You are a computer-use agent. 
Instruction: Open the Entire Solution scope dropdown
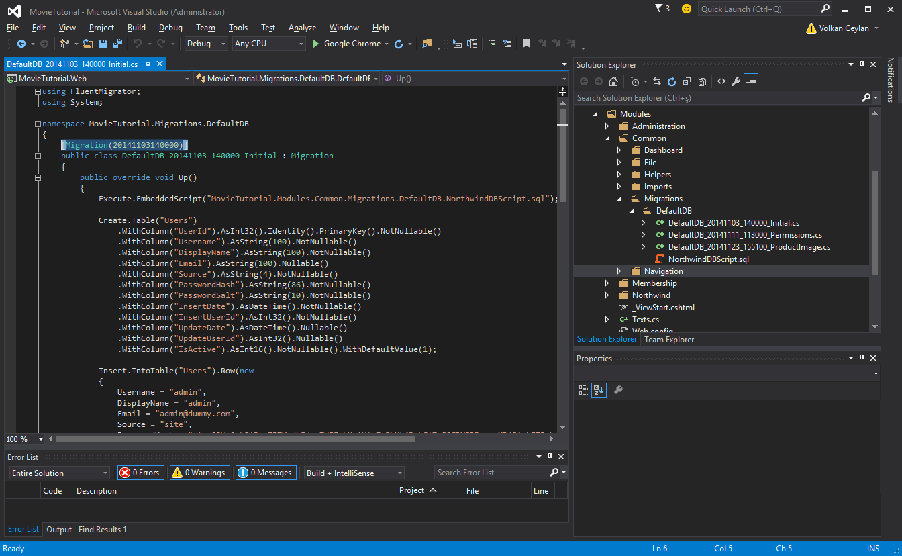60,473
